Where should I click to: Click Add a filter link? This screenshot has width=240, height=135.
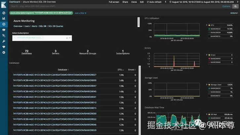click(x=81, y=13)
